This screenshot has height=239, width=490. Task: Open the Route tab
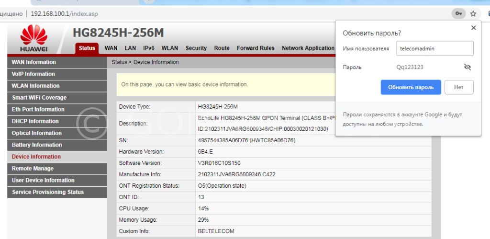click(222, 48)
